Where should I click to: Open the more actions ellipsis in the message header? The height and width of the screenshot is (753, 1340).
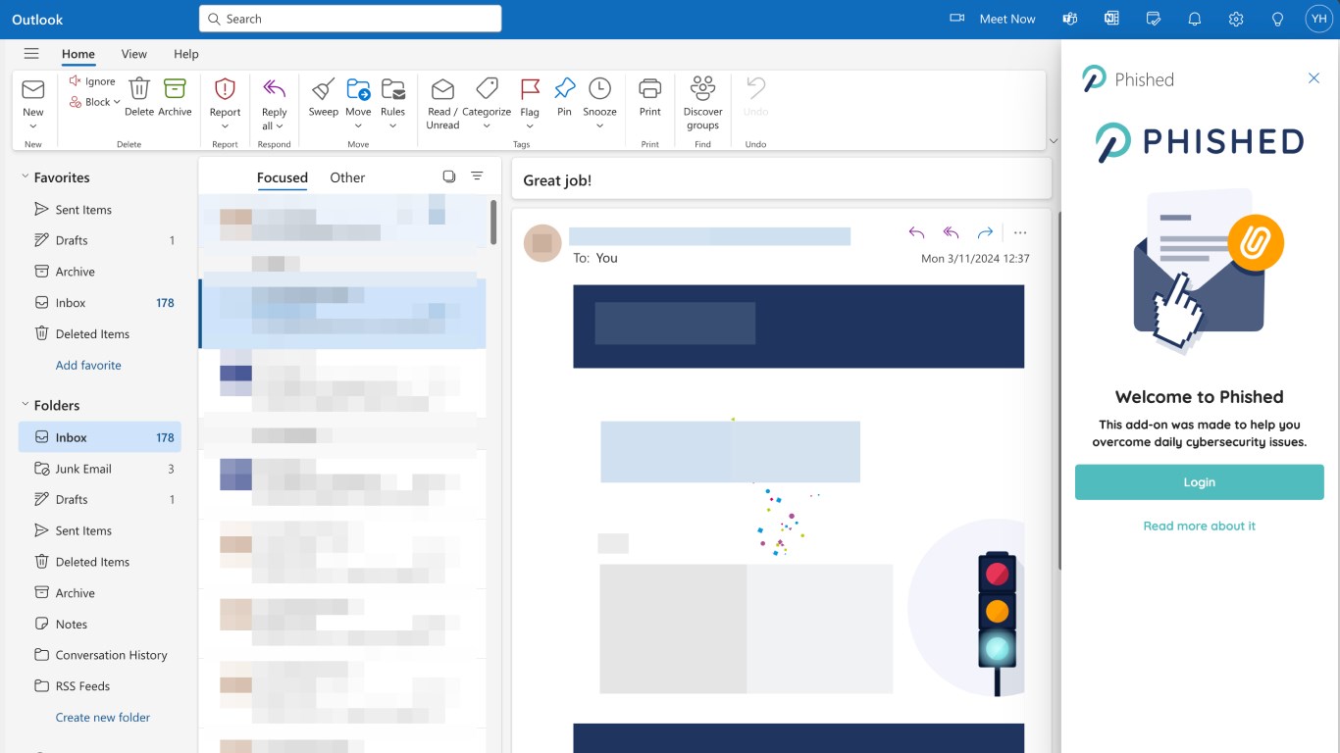coord(1020,232)
